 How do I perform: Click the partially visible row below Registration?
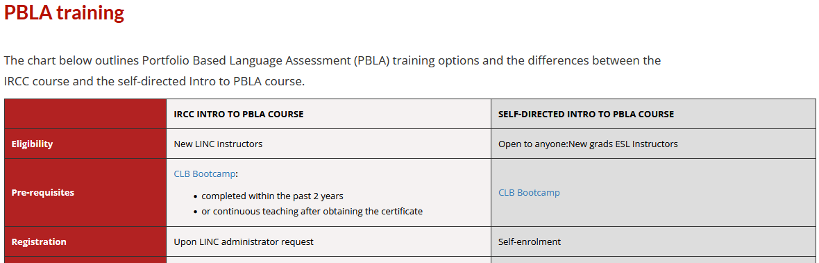[410, 260]
